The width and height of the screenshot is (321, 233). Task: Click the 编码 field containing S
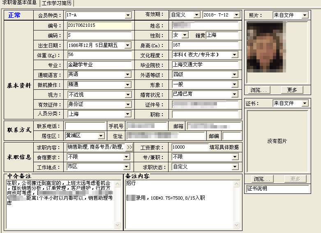tap(99, 35)
